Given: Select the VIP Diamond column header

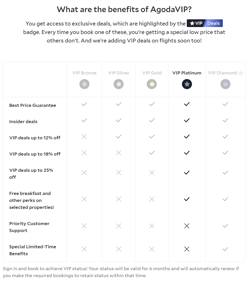Looking at the screenshot, I should pos(222,73).
